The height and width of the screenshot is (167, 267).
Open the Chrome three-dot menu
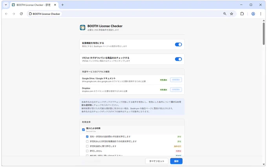coord(261,14)
